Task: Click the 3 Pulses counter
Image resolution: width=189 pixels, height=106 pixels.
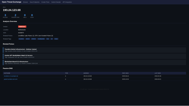Action: coord(5,15)
